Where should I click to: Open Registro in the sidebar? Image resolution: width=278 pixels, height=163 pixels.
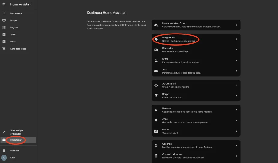18,27
